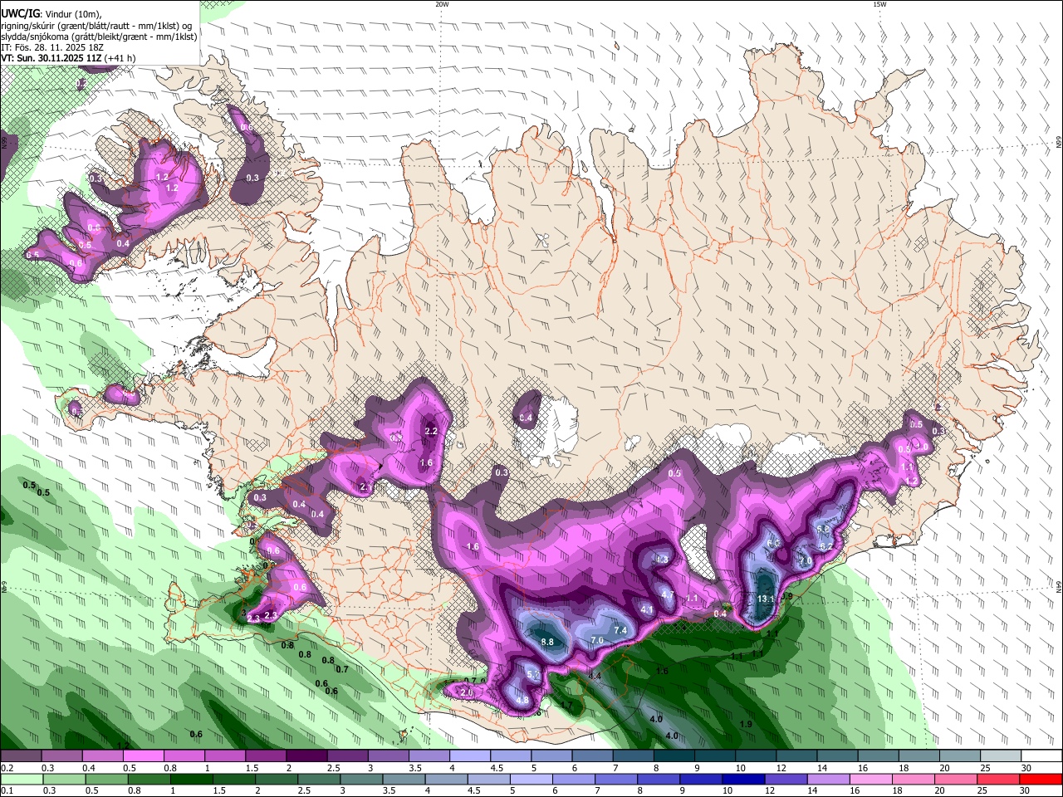
Task: Select the deep blue rain swatch between 10 and 12
Action: tap(742, 780)
